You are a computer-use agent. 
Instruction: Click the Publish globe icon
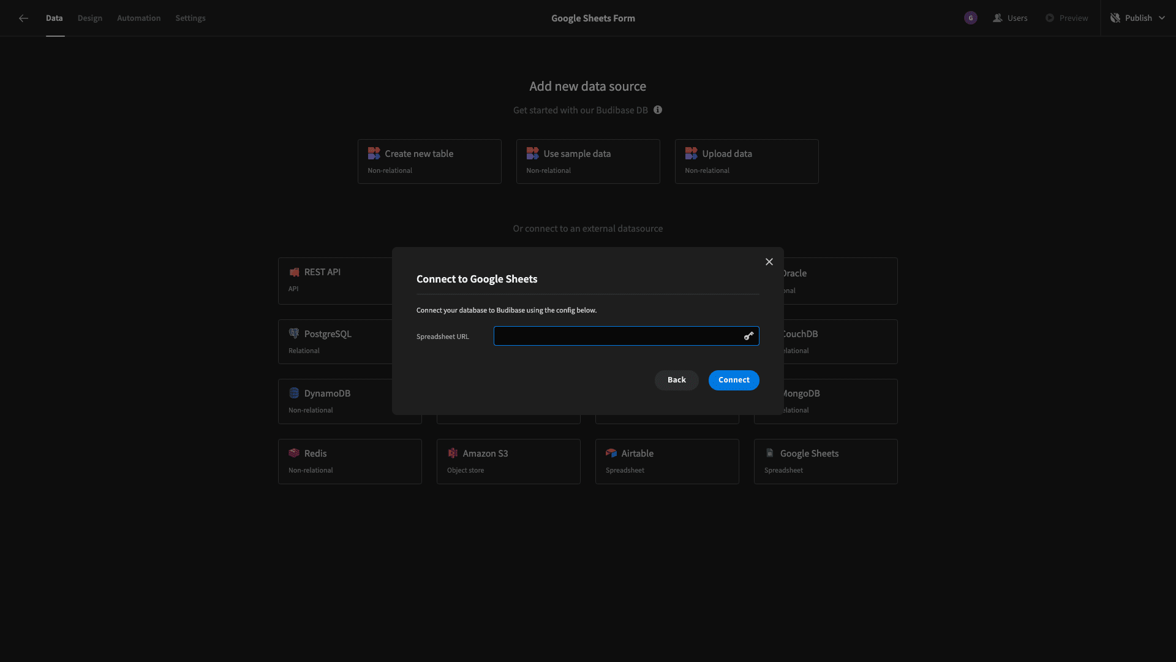click(x=1115, y=18)
